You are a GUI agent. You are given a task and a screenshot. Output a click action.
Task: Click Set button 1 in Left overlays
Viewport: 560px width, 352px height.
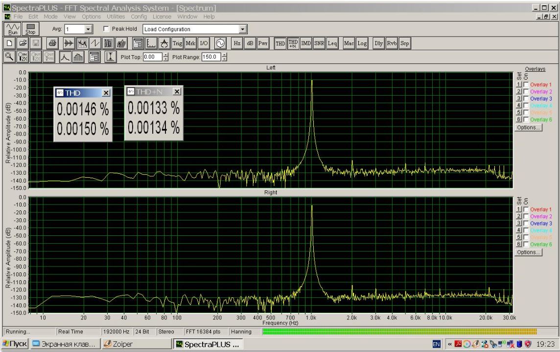(519, 85)
